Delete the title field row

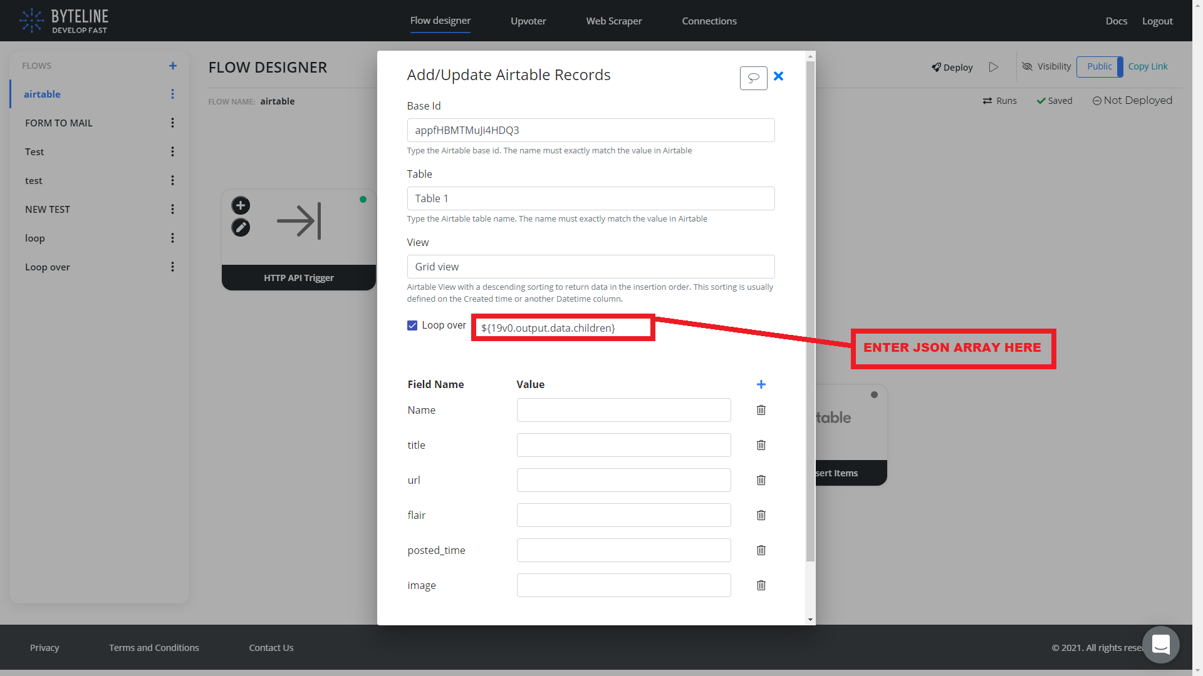(761, 445)
